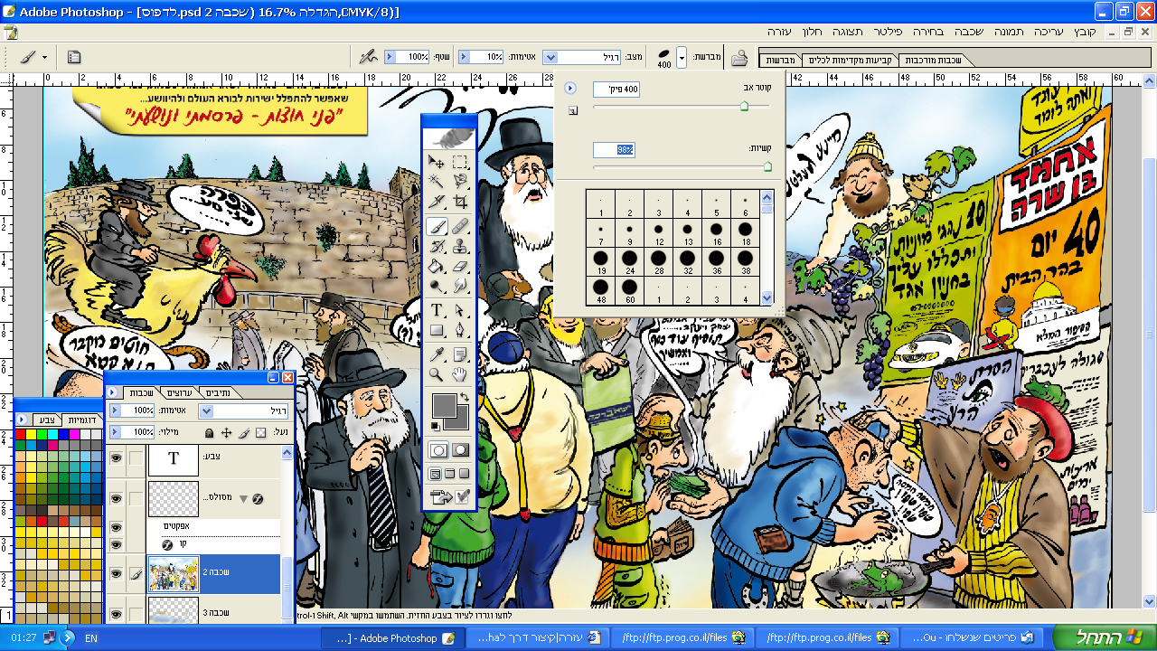The height and width of the screenshot is (651, 1157).
Task: Select the Clone Stamp tool
Action: [460, 246]
